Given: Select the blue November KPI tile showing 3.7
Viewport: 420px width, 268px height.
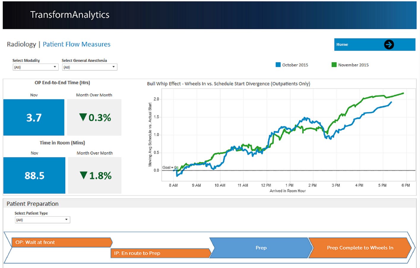Looking at the screenshot, I should coord(34,118).
